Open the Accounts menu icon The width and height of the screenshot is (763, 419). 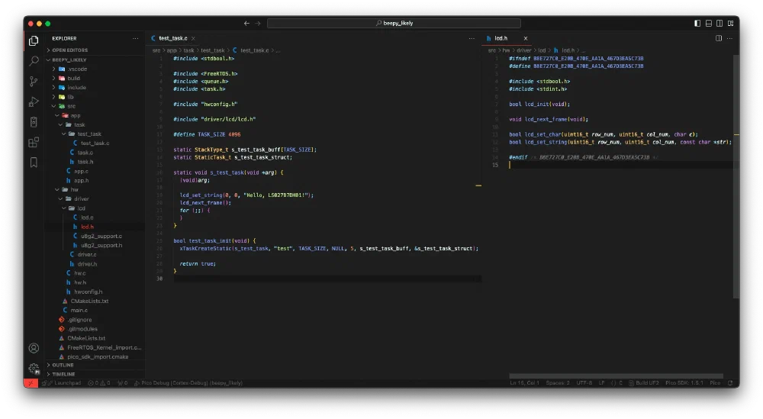click(34, 348)
